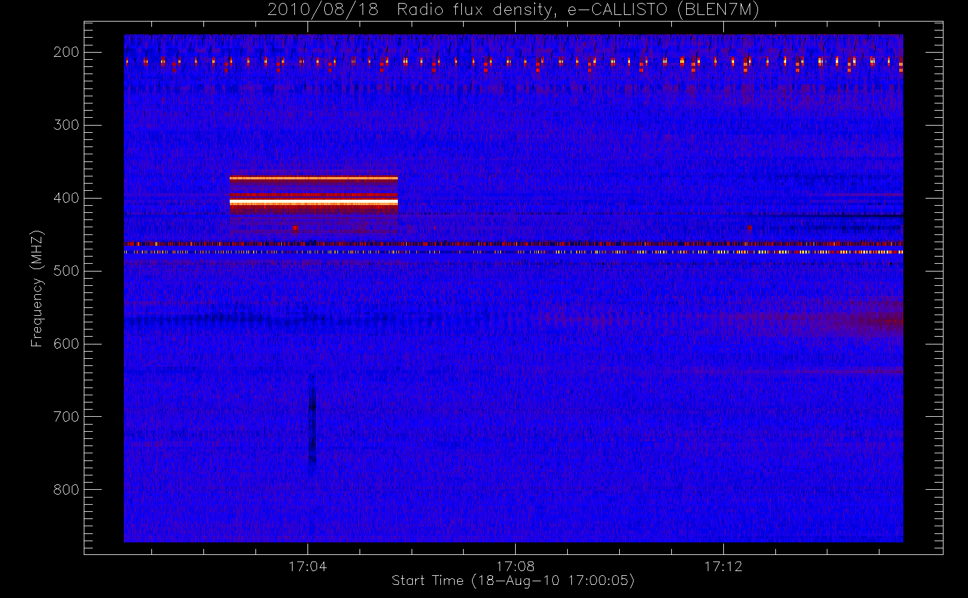The width and height of the screenshot is (968, 598).
Task: Click the 17:08 time tick label
Action: click(x=515, y=566)
